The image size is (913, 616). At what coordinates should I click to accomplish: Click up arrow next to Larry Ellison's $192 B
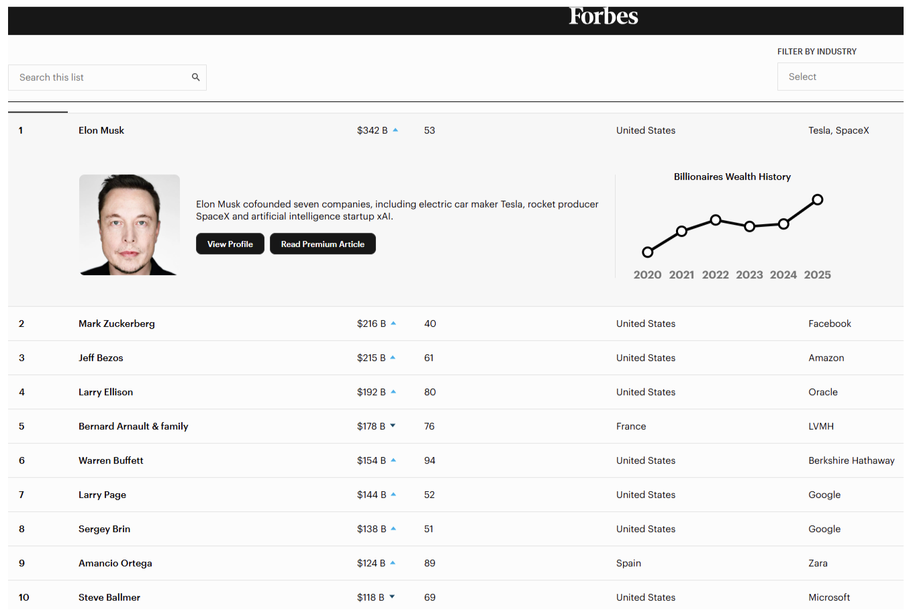tap(393, 392)
